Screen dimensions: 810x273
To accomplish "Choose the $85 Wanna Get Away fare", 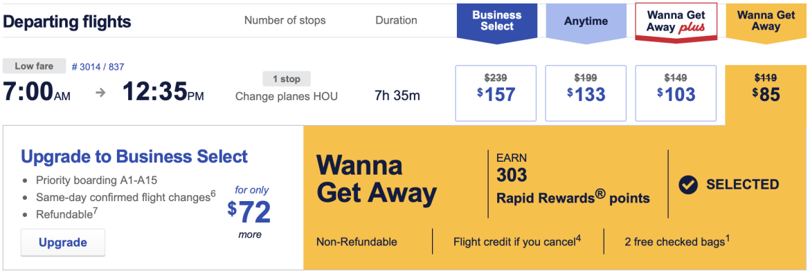I will [x=766, y=88].
